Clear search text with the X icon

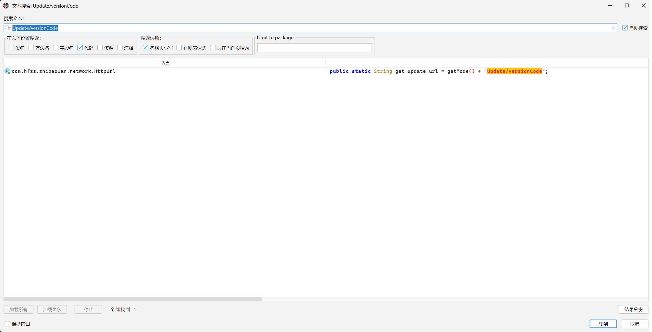[613, 28]
